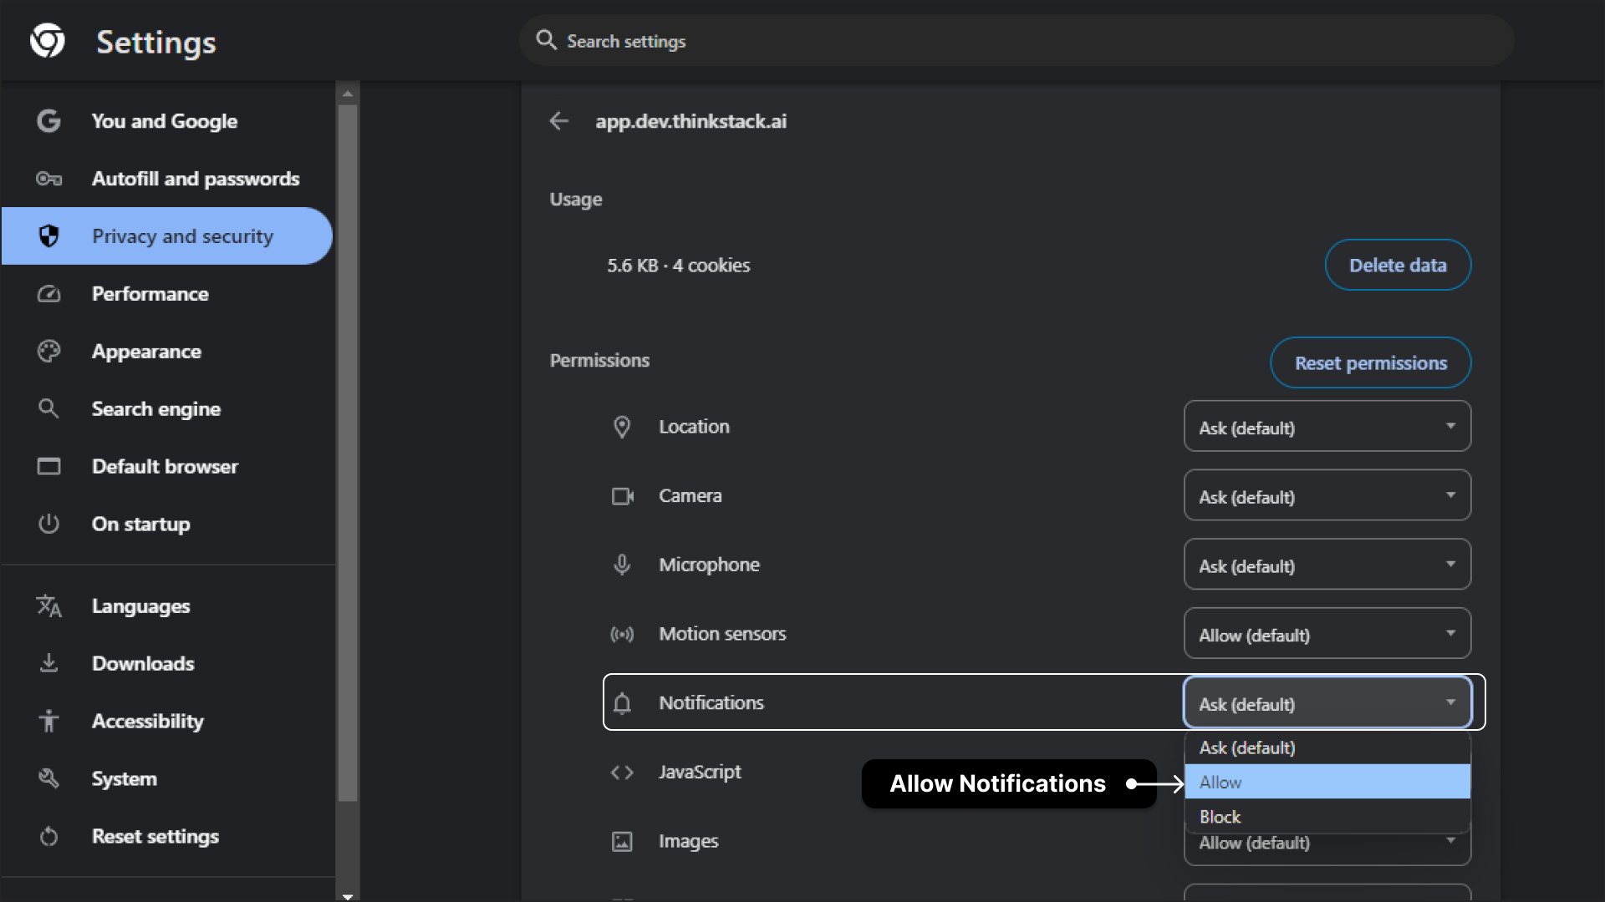Click the Autofill key icon
Image resolution: width=1605 pixels, height=902 pixels.
tap(48, 179)
